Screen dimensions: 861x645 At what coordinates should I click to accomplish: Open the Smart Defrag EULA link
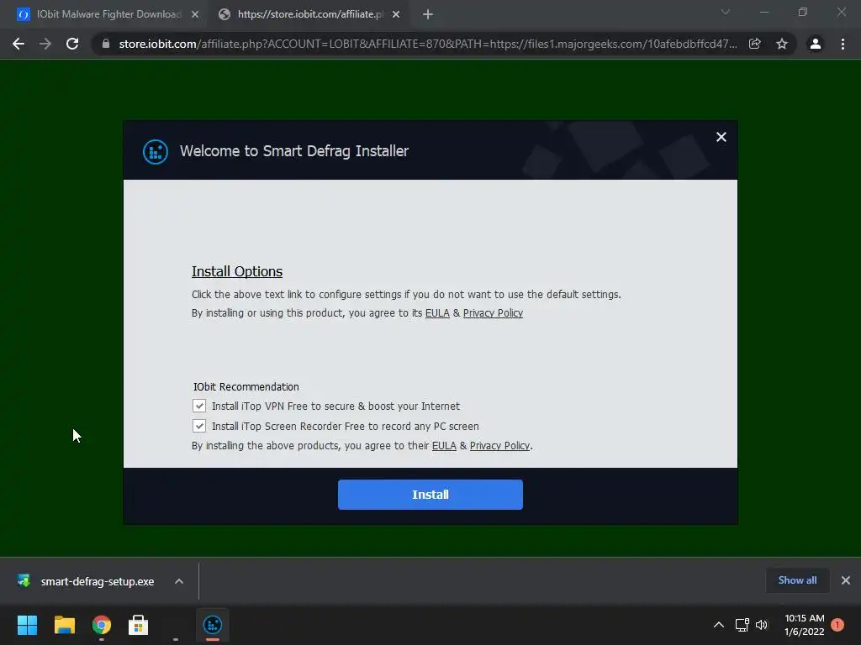tap(437, 313)
